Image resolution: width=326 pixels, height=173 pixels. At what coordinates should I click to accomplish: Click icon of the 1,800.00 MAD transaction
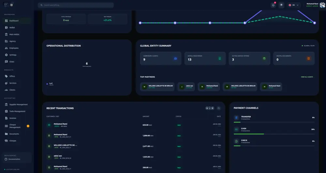[x=49, y=136]
